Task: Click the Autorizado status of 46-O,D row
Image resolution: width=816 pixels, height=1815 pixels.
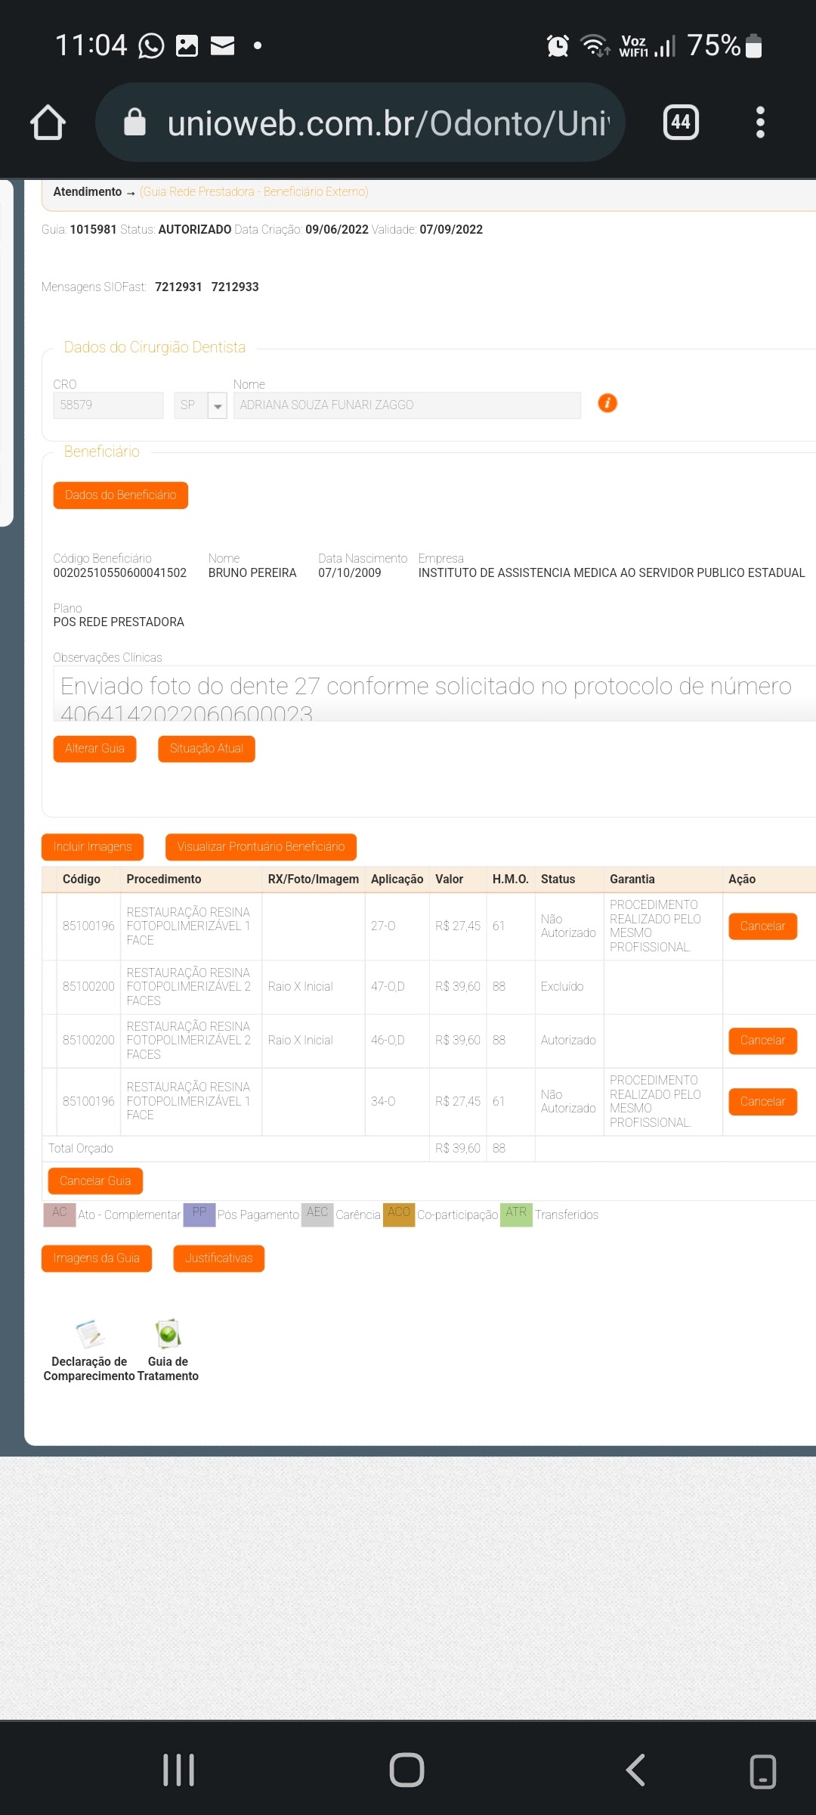Action: (x=568, y=1041)
